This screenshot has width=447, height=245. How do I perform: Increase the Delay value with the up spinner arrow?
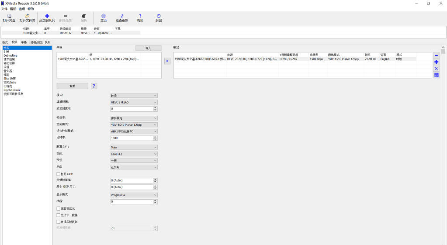pos(155,108)
